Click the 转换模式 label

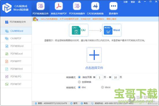click(71, 77)
